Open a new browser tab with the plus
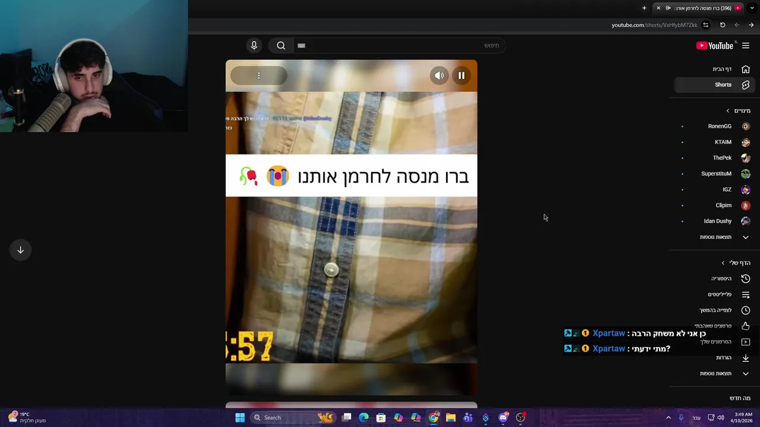760x427 pixels. 644,8
